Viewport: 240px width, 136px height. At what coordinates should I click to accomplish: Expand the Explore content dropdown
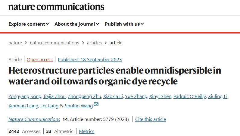pyautogui.click(x=29, y=24)
